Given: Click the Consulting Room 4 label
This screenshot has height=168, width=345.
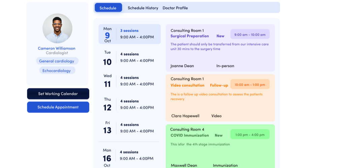Looking at the screenshot, I should click(x=187, y=129).
